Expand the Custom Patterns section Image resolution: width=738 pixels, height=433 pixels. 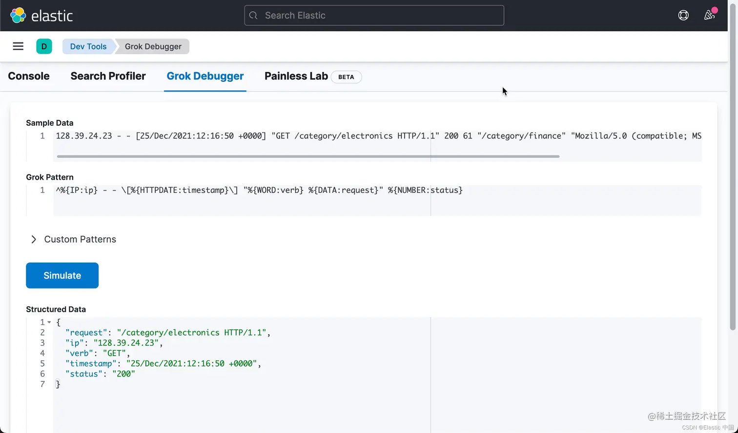[x=73, y=239]
